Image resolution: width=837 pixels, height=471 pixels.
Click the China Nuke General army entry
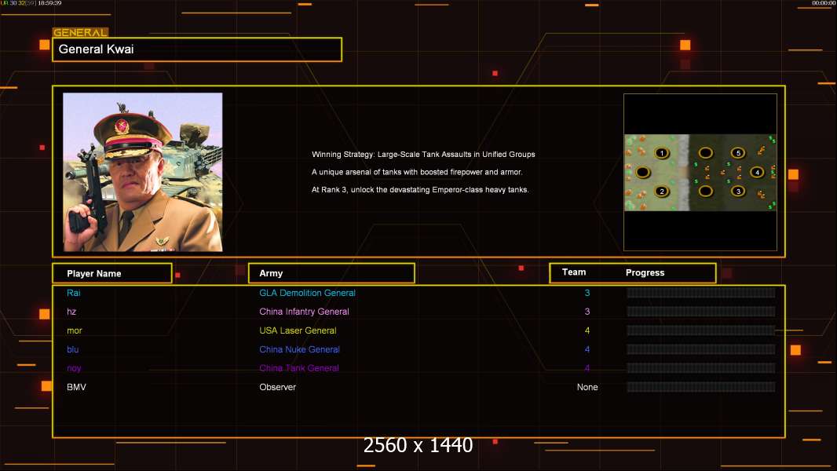point(299,349)
